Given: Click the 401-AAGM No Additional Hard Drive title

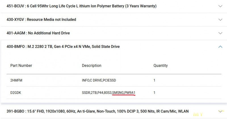Looking at the screenshot, I should click(x=38, y=33).
